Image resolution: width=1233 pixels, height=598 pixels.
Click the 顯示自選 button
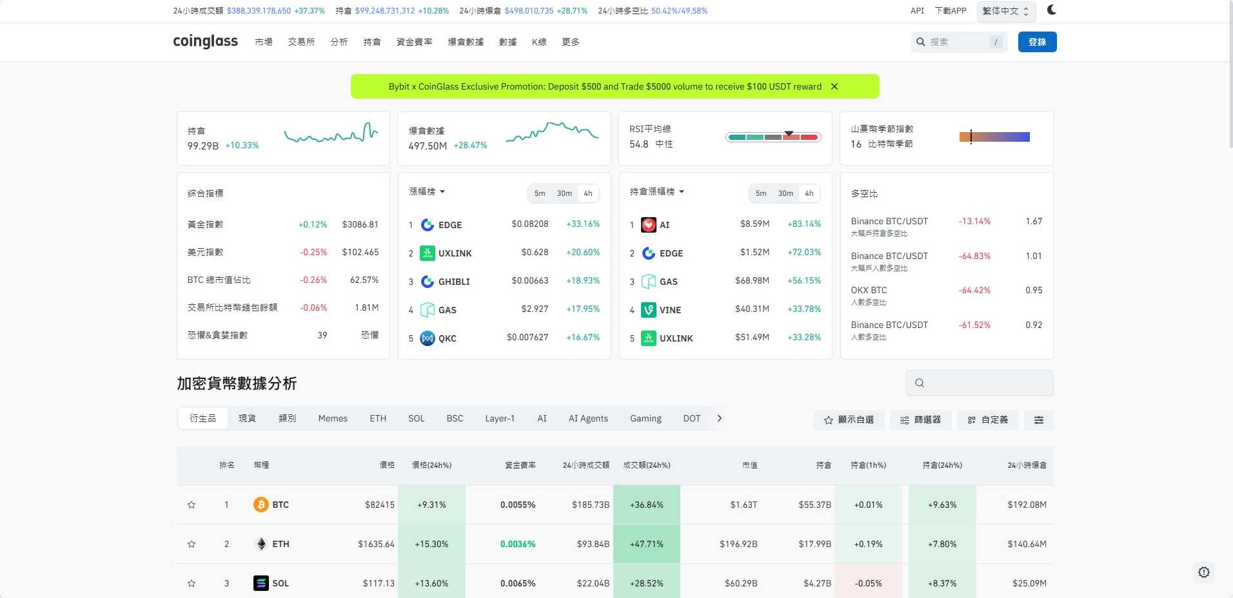click(x=849, y=420)
